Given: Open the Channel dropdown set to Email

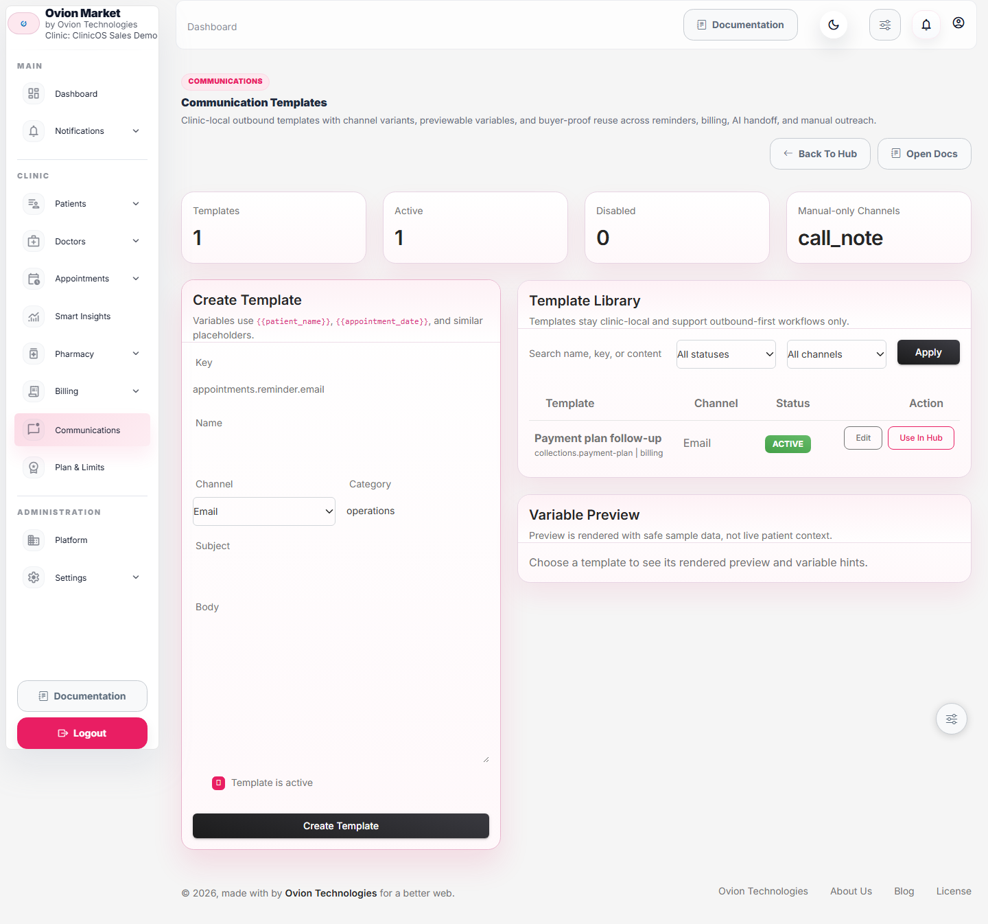Looking at the screenshot, I should [264, 511].
